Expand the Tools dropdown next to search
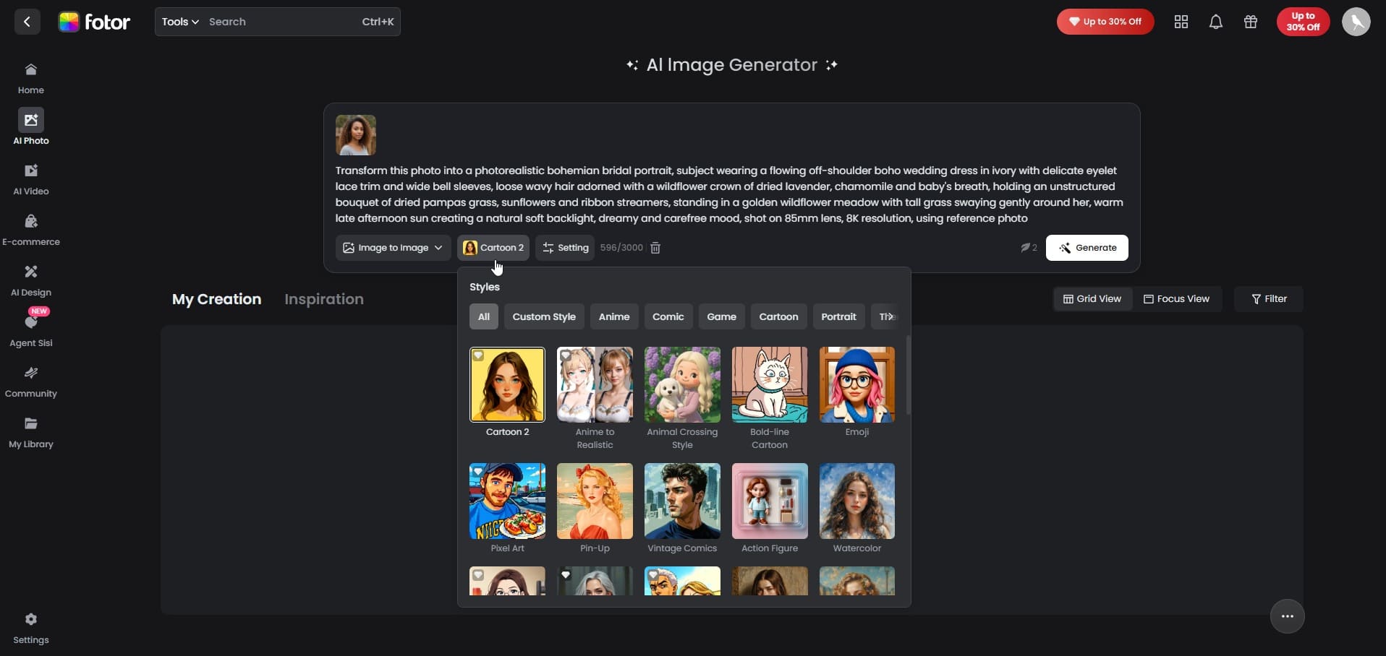Screen dimensions: 1386x656 (x=179, y=22)
